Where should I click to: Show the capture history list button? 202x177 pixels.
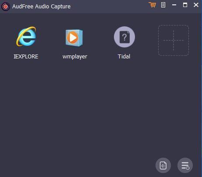tap(185, 166)
